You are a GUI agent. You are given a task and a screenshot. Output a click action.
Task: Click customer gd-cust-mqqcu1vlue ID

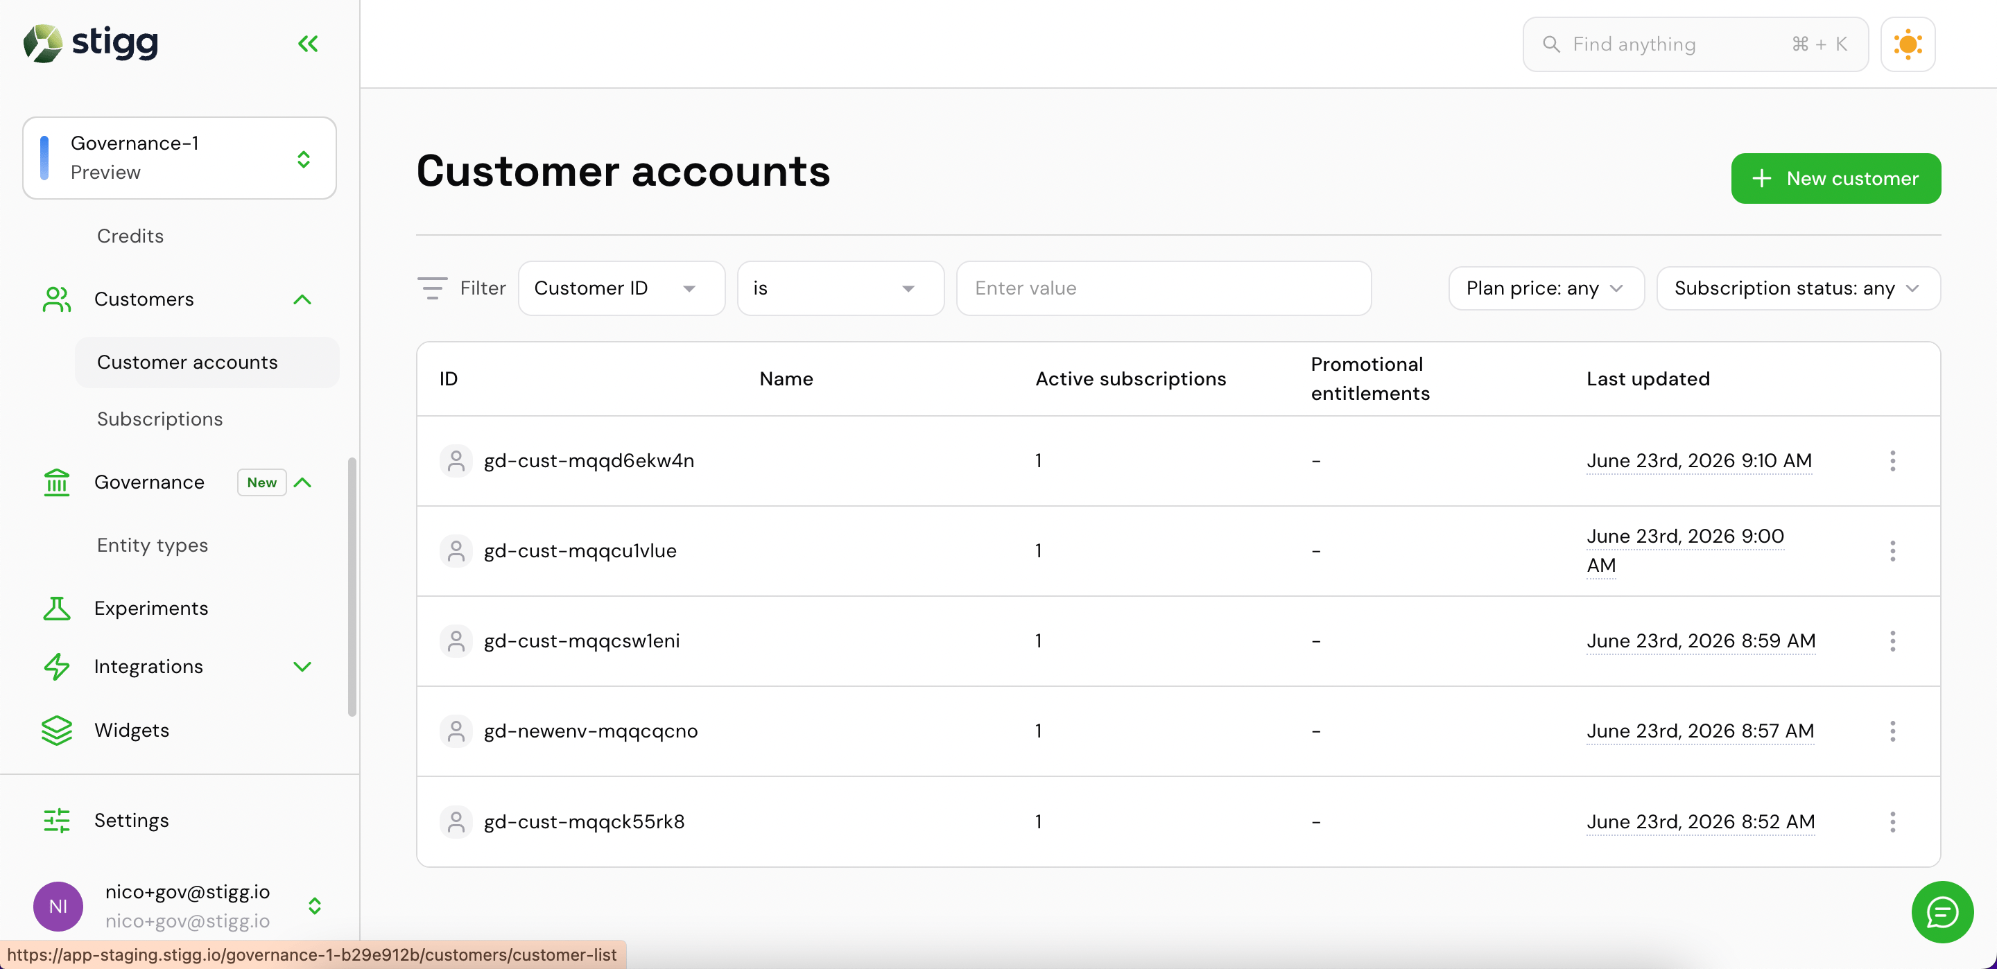pos(580,550)
